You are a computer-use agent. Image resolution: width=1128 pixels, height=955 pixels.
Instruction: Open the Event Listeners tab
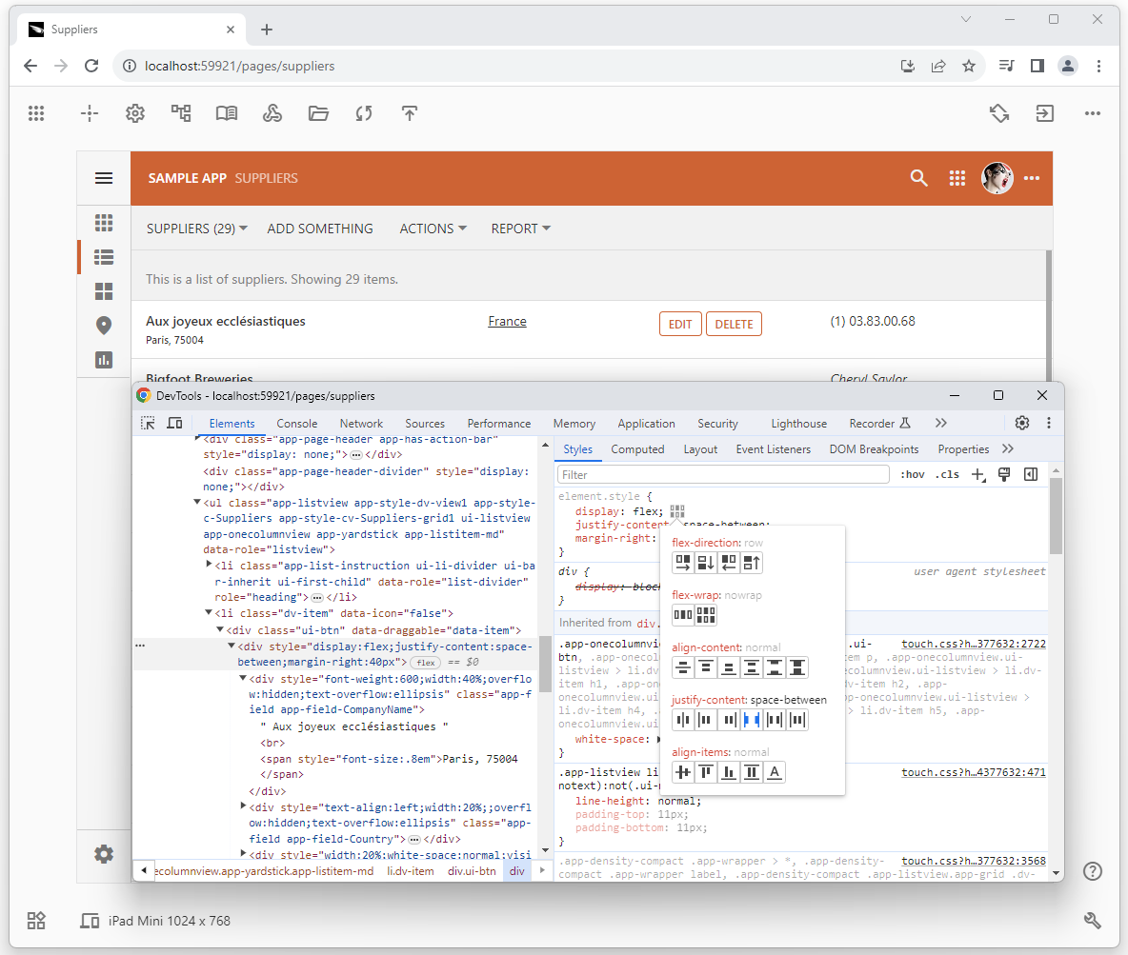coord(774,449)
